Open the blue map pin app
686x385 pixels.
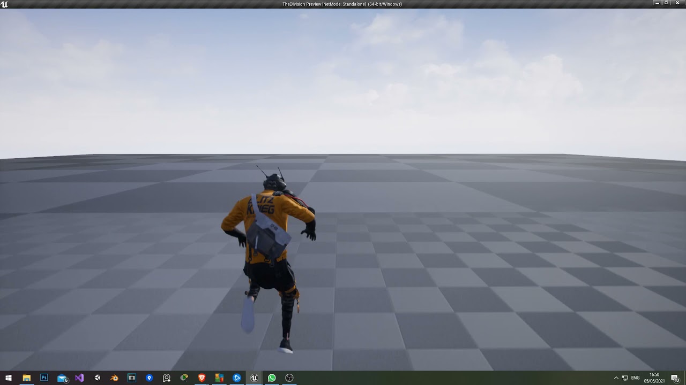click(150, 378)
